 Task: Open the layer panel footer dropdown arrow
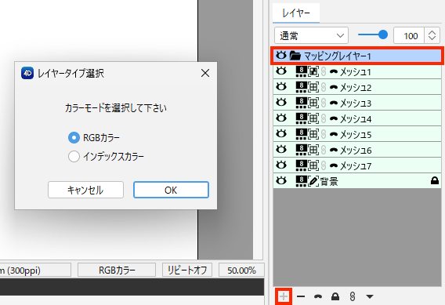370,296
